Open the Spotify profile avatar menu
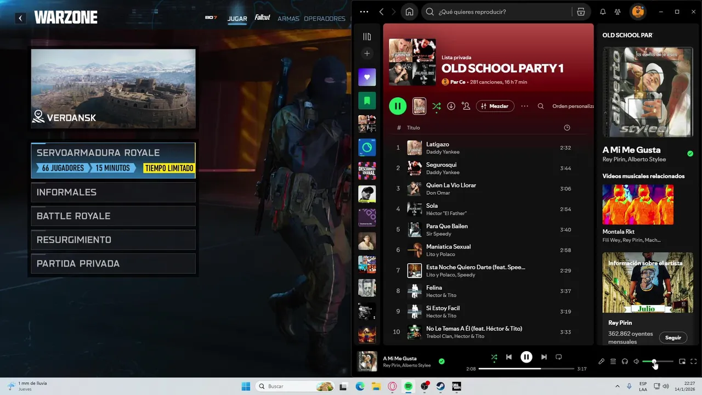Screen dimensions: 702x395 tap(637, 12)
